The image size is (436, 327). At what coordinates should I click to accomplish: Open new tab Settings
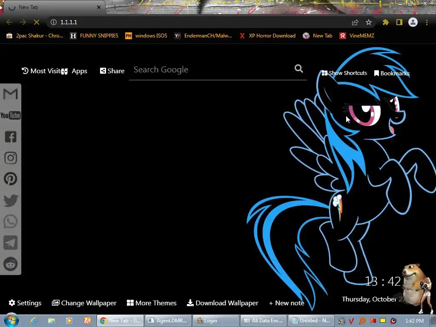(25, 303)
